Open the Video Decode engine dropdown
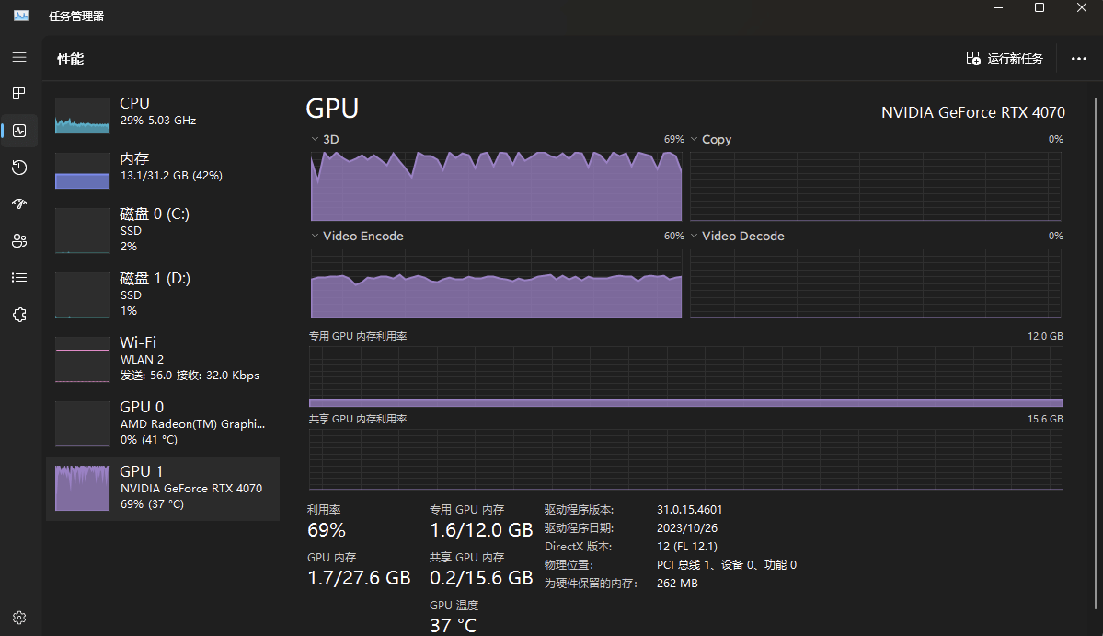Image resolution: width=1103 pixels, height=636 pixels. [x=695, y=237]
